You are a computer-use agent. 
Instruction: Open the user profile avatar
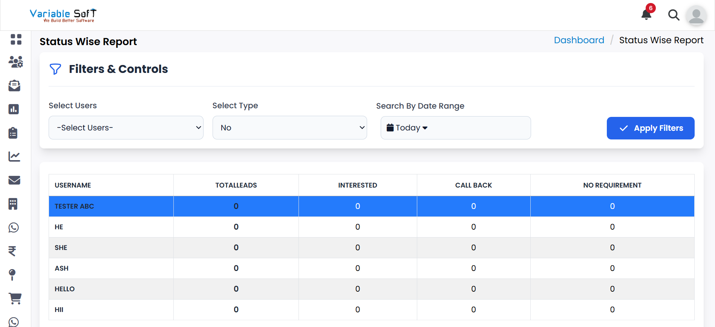[x=696, y=15]
